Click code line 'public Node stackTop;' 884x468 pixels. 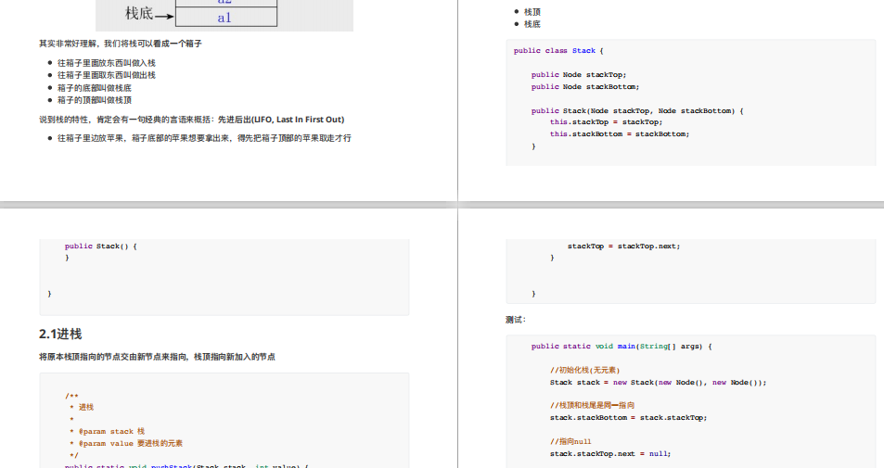coord(579,74)
